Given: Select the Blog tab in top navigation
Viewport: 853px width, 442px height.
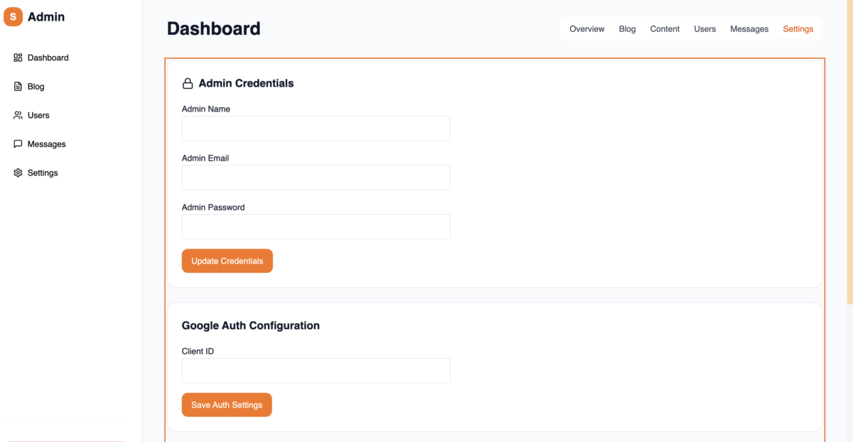Looking at the screenshot, I should point(627,28).
